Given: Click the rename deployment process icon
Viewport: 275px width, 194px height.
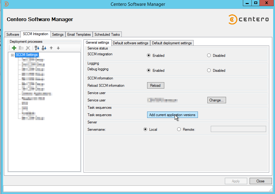Looking at the screenshot, I should pyautogui.click(x=21, y=48).
